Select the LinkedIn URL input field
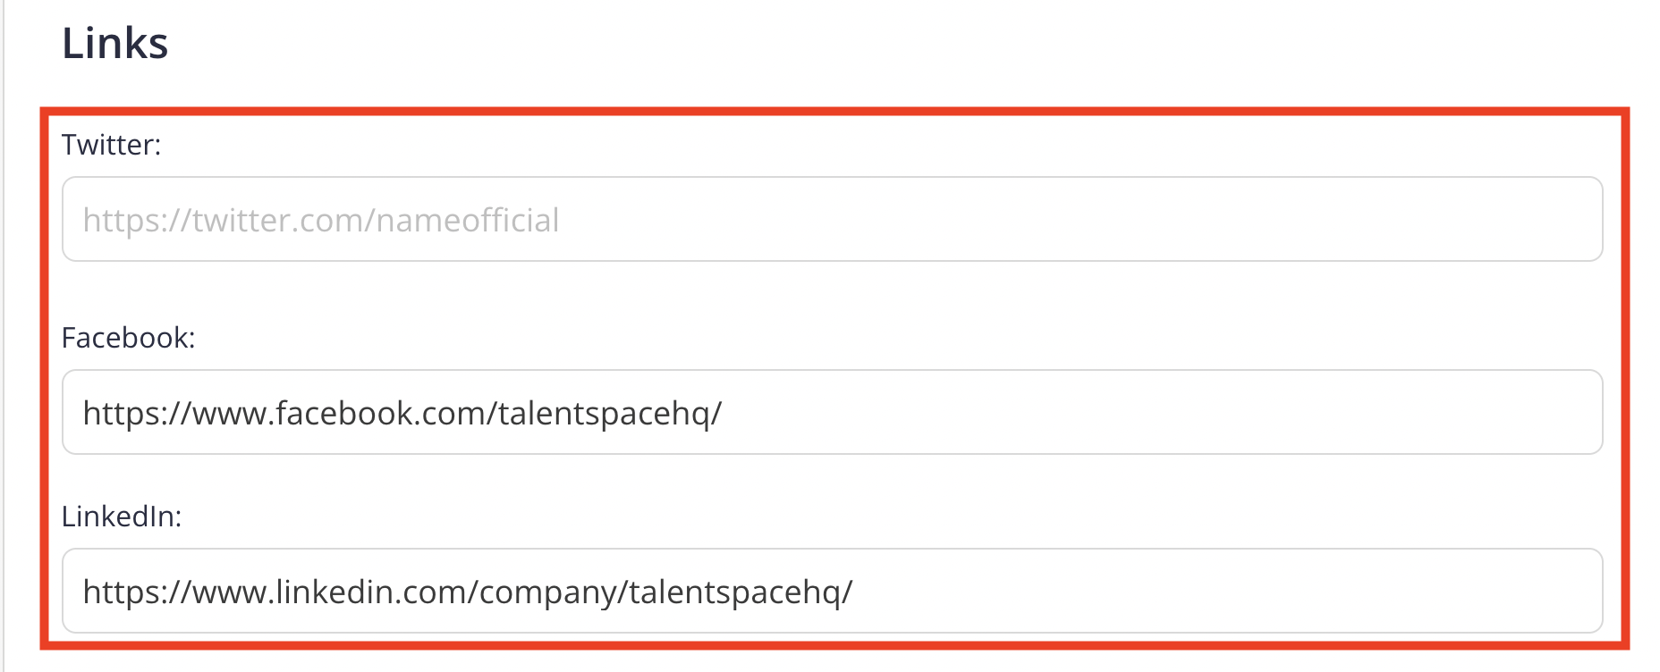 pyautogui.click(x=832, y=592)
